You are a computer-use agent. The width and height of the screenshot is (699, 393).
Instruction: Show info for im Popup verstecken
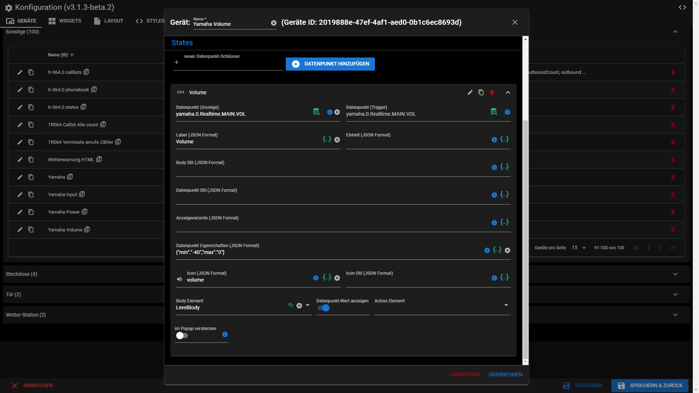coord(225,334)
